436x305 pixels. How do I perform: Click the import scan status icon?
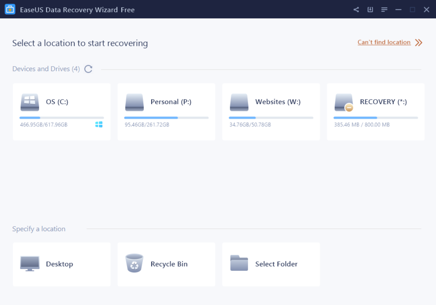[370, 9]
